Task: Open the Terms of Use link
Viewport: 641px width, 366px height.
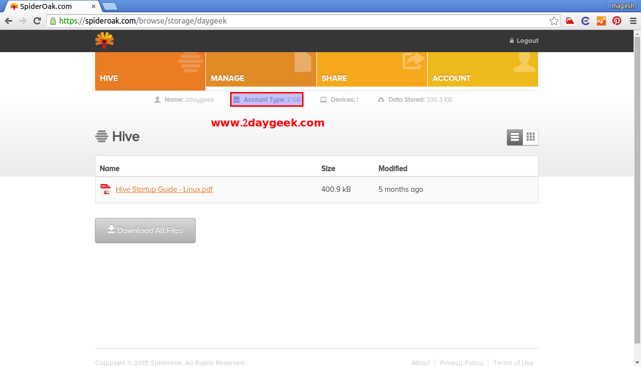Action: (513, 363)
